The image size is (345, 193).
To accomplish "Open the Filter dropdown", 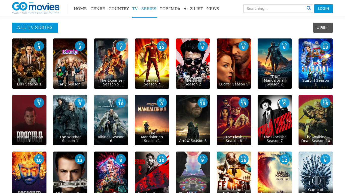I will (323, 28).
